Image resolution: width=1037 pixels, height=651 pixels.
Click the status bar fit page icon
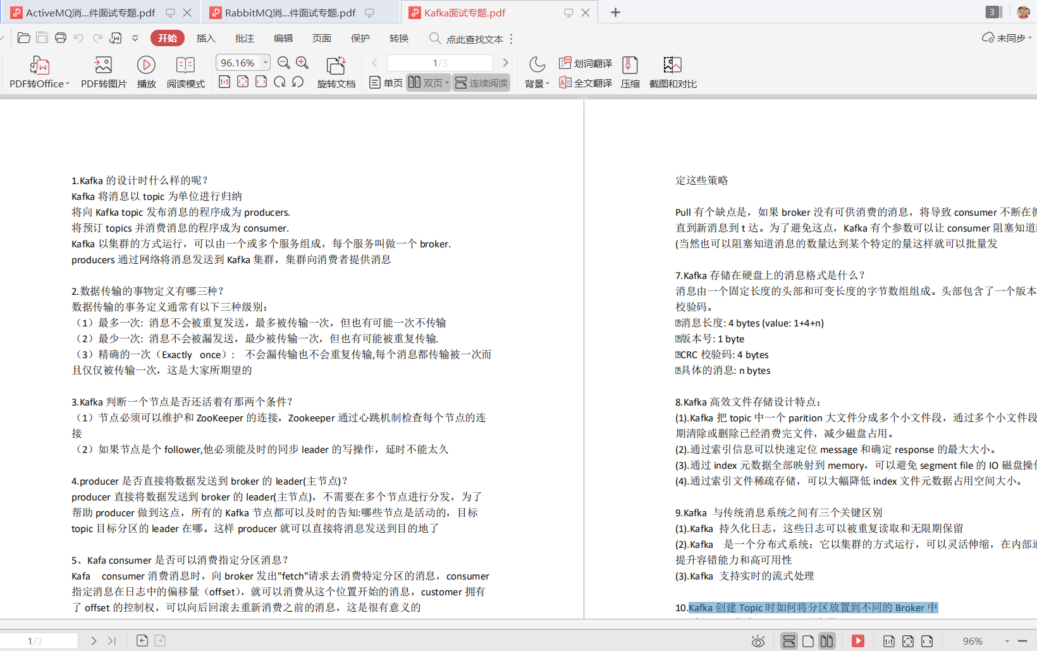coord(908,641)
